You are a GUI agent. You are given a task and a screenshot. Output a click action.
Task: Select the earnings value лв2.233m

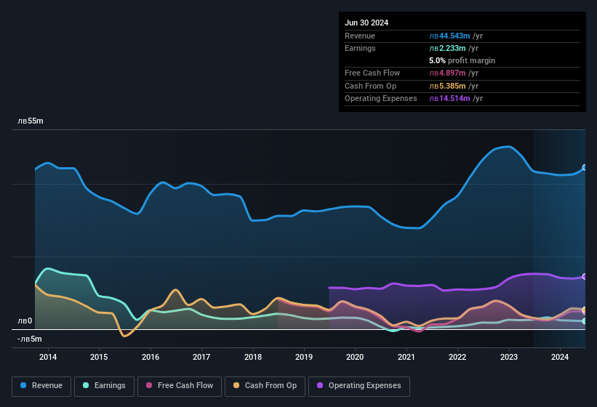(447, 48)
